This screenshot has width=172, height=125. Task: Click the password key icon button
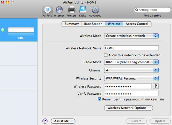tap(156, 86)
